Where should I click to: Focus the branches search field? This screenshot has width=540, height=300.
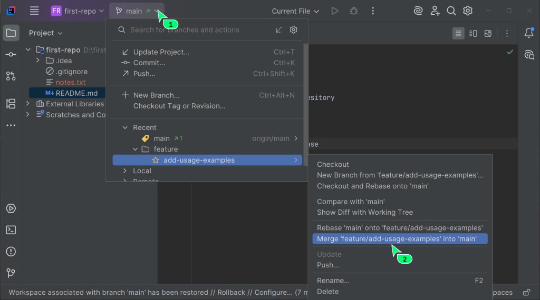click(193, 30)
